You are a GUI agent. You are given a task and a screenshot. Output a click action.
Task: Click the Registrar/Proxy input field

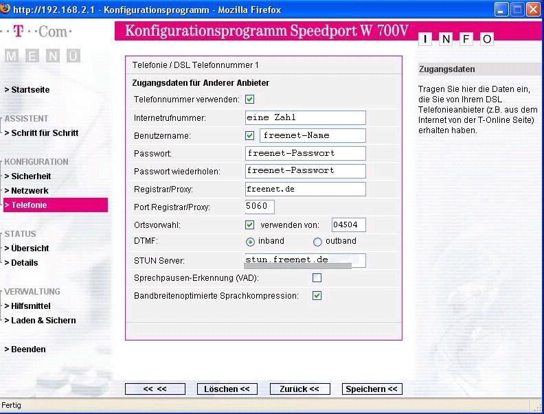pyautogui.click(x=305, y=189)
